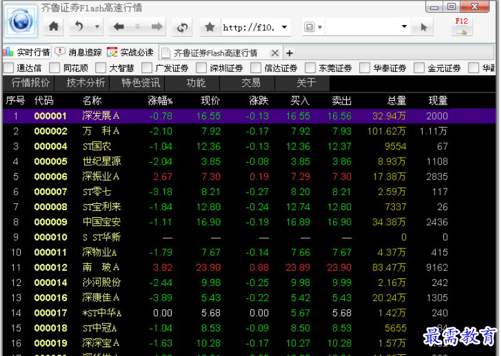Close the 齐鲁证券Flash高速行情 tab
The image size is (501, 356).
pyautogui.click(x=274, y=53)
